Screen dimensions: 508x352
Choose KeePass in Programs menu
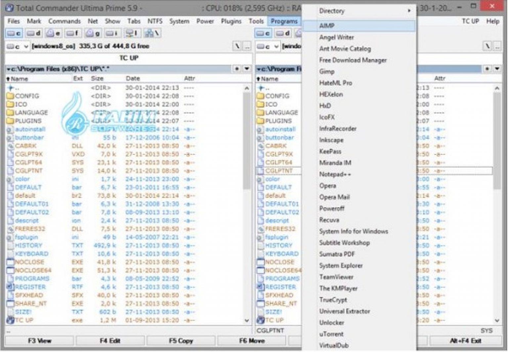click(359, 151)
